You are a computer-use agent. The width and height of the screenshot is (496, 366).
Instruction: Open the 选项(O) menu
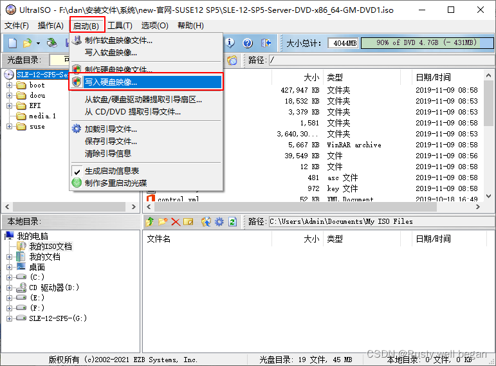154,26
